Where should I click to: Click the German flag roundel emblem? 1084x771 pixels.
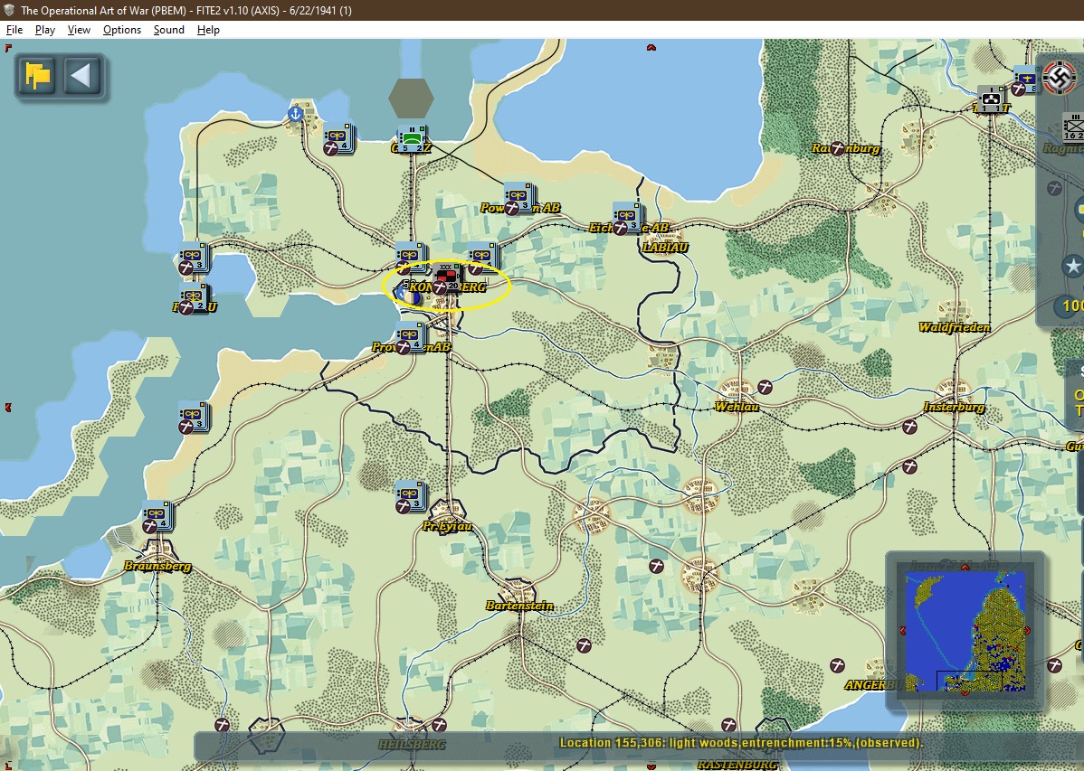[1059, 76]
